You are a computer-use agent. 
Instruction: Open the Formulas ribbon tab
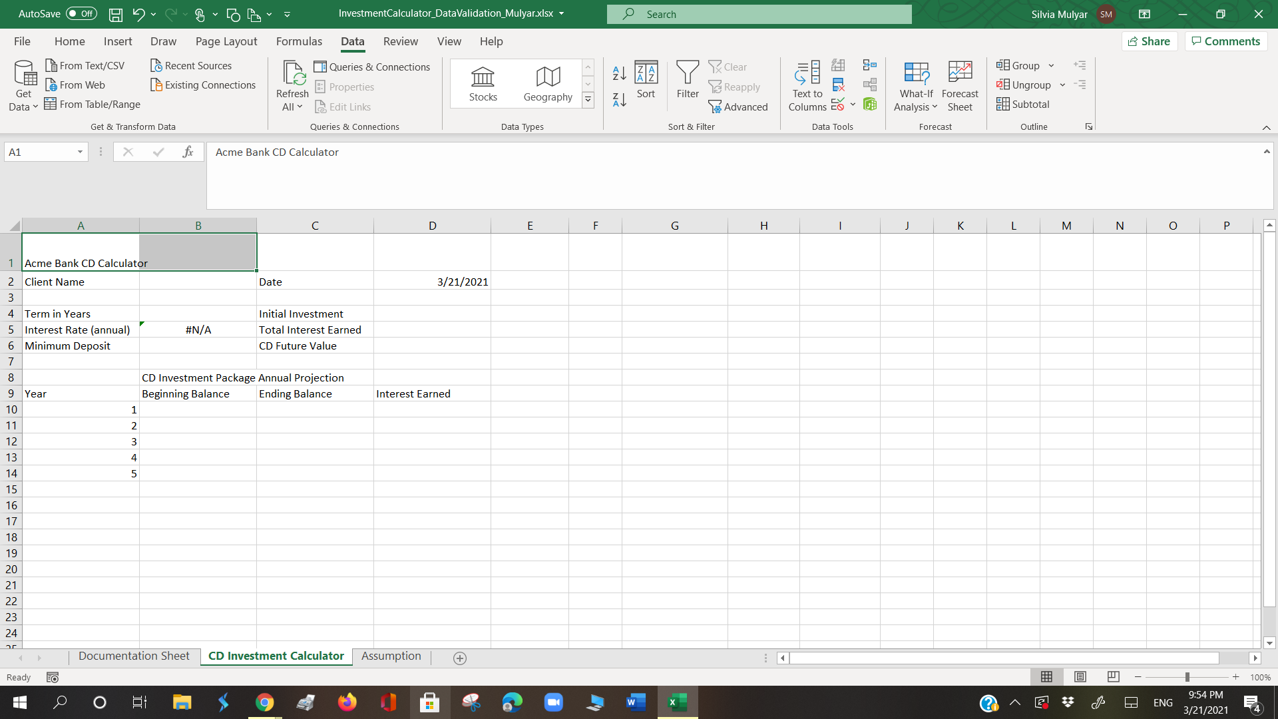[x=299, y=41]
